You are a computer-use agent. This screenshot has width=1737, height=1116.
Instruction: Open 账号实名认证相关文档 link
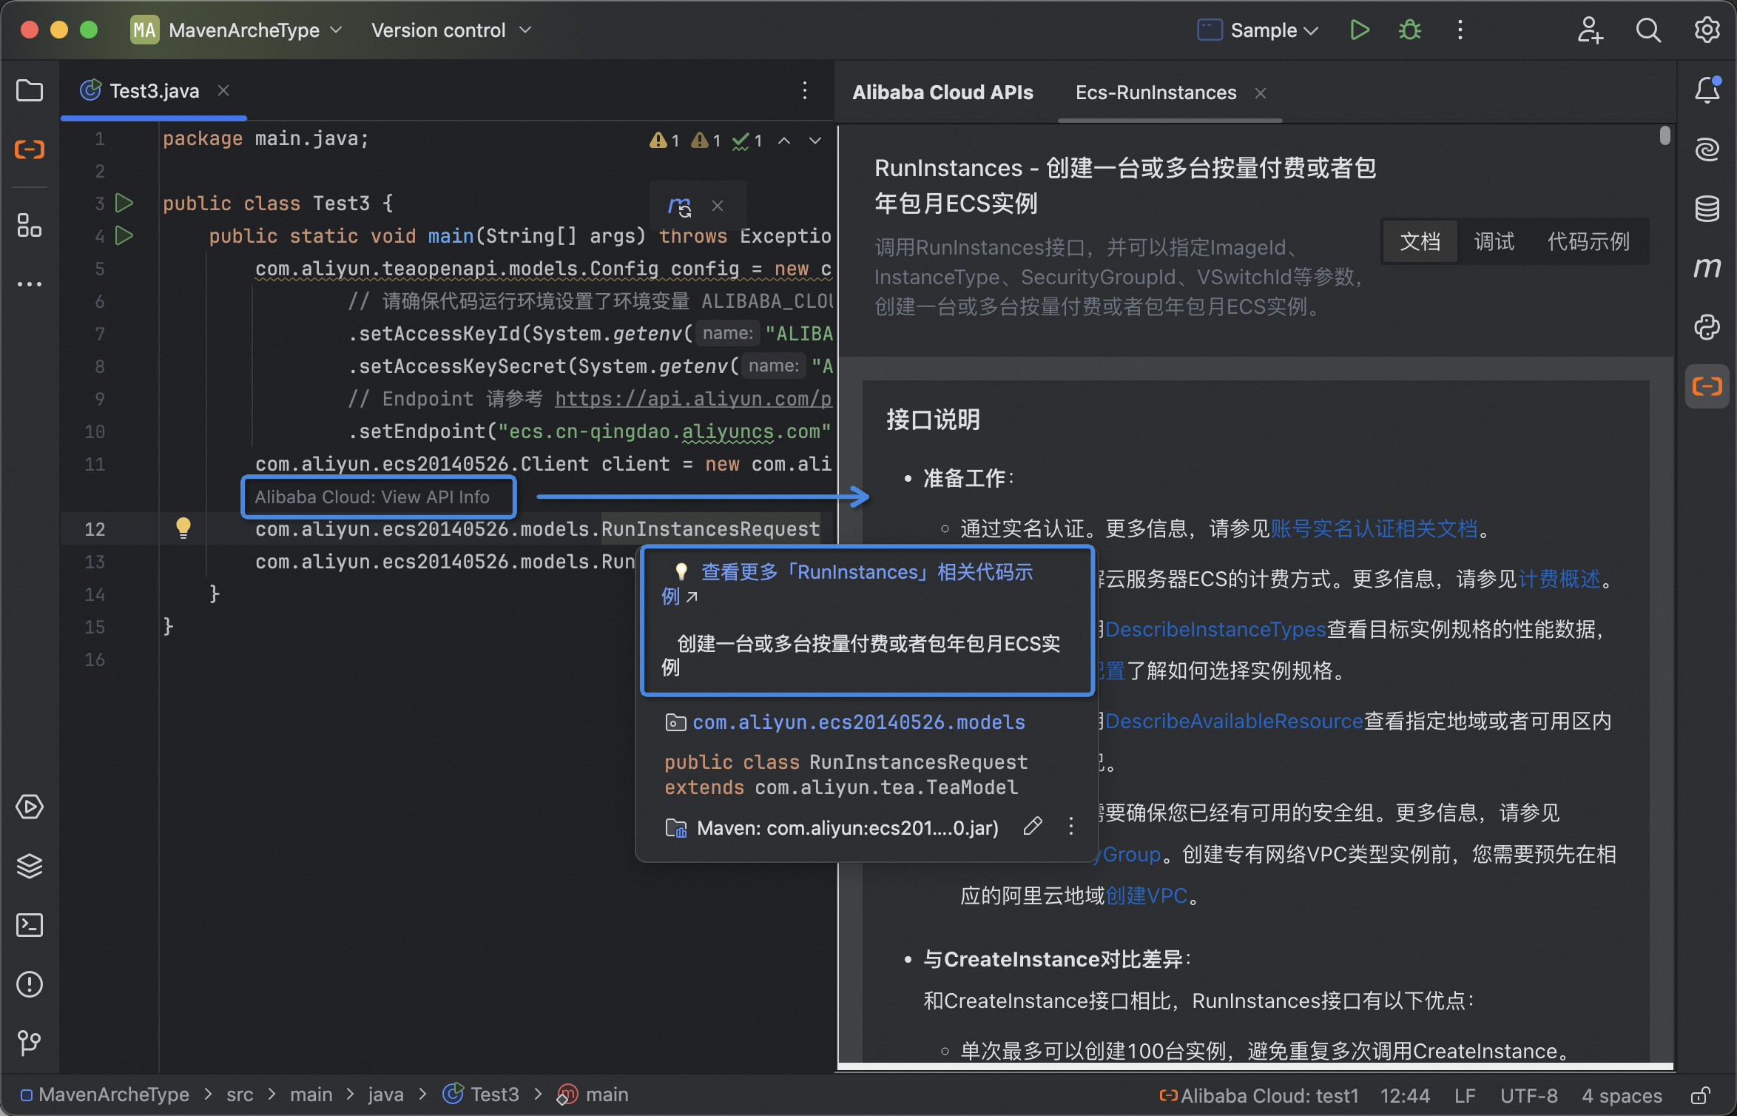[1374, 528]
